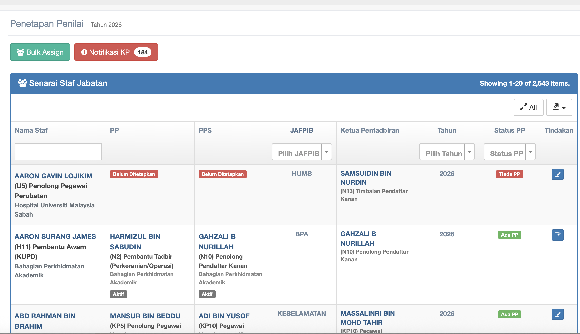Click the 184 notification badge

143,52
